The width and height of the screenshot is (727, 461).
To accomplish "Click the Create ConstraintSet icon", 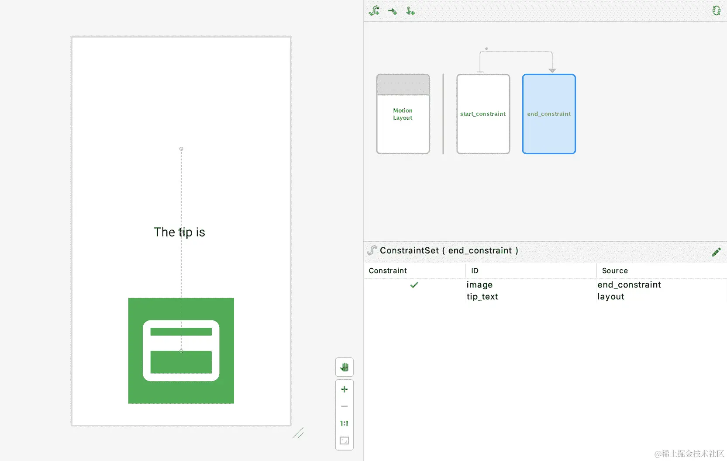I will coord(374,11).
